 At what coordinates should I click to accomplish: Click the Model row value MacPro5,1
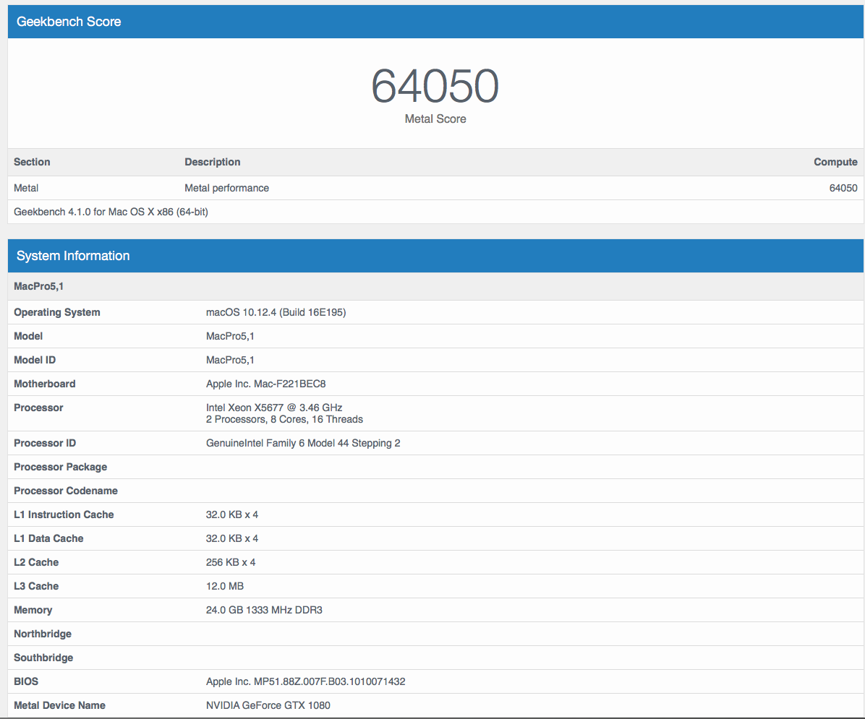[x=230, y=336]
